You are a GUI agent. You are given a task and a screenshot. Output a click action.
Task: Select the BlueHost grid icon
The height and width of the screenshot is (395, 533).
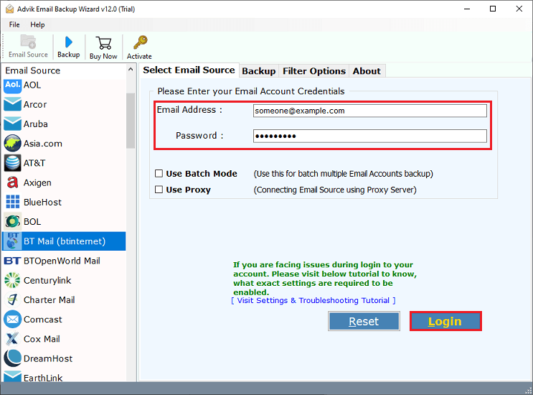13,202
